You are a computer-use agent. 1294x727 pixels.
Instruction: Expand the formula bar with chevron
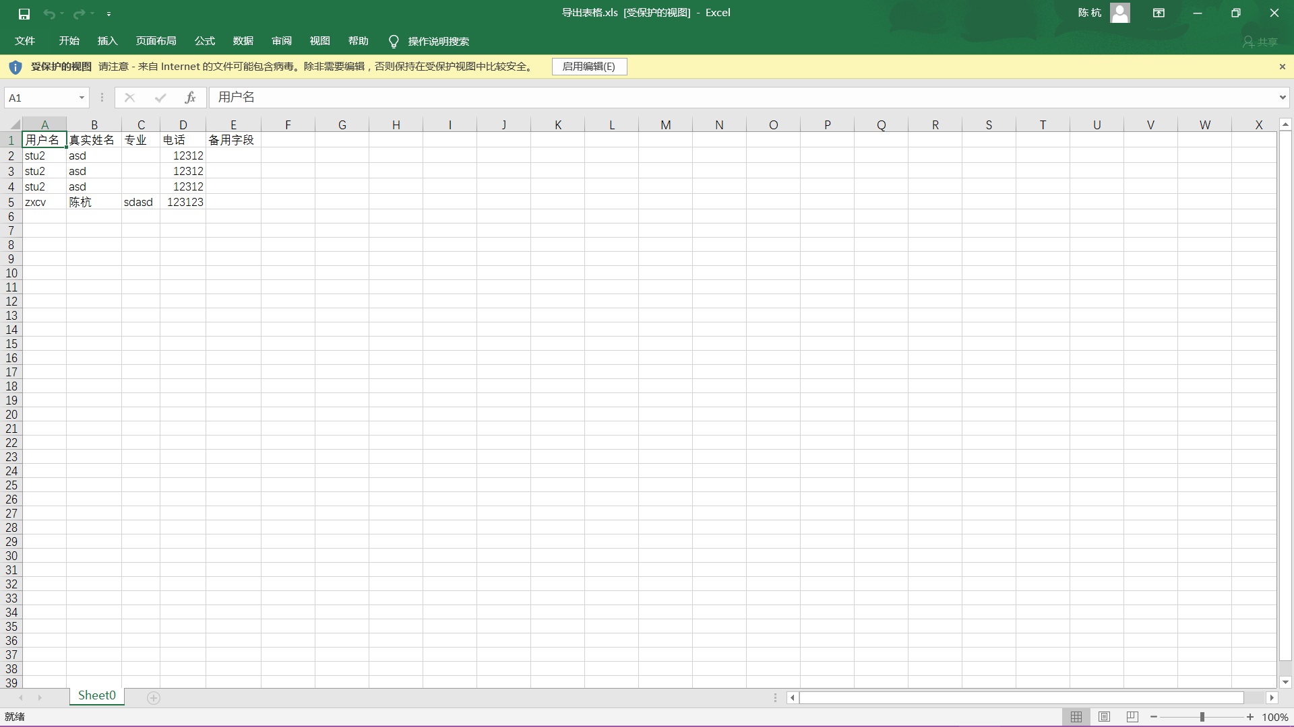point(1282,98)
